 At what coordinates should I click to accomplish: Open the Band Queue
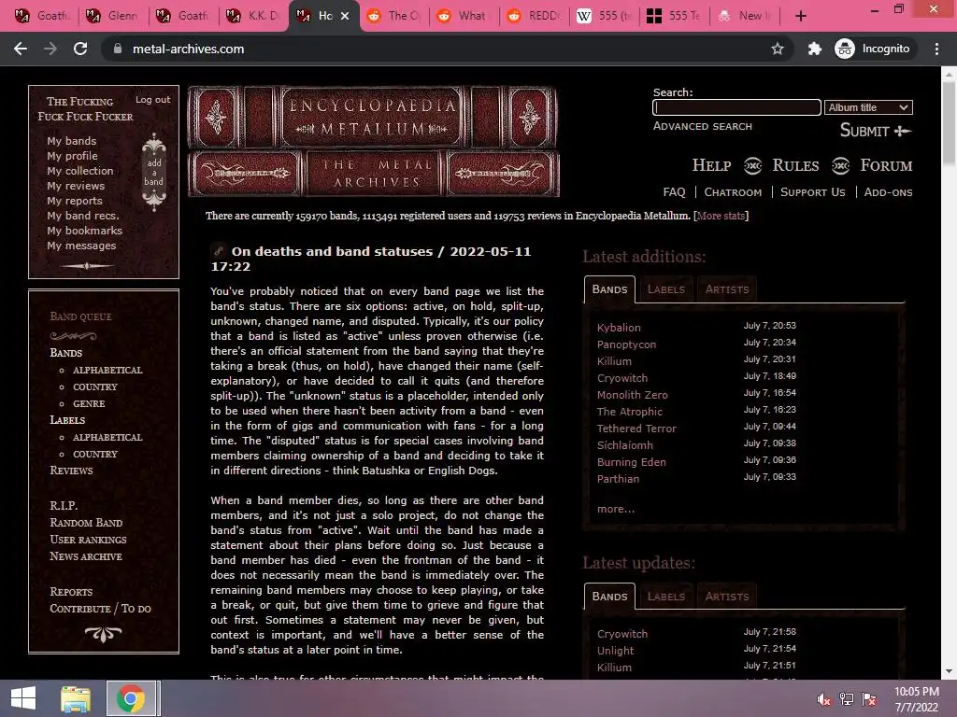pyautogui.click(x=80, y=316)
